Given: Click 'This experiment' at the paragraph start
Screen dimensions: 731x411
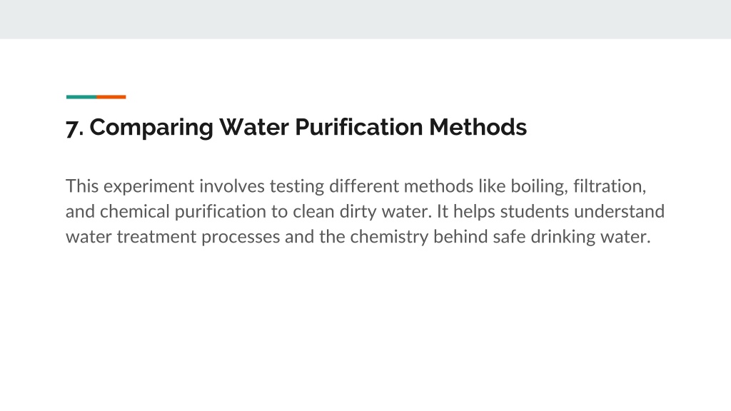Looking at the screenshot, I should (x=130, y=186).
